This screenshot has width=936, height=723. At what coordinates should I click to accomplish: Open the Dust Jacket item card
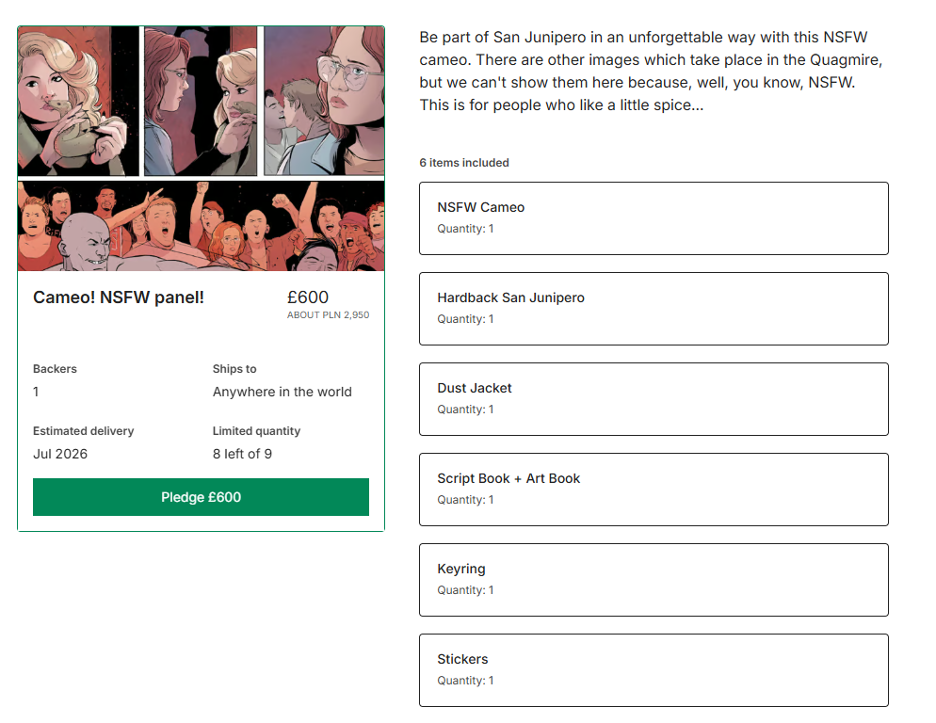tap(654, 399)
